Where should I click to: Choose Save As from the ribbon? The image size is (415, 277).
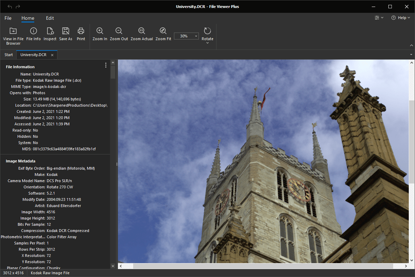point(66,34)
